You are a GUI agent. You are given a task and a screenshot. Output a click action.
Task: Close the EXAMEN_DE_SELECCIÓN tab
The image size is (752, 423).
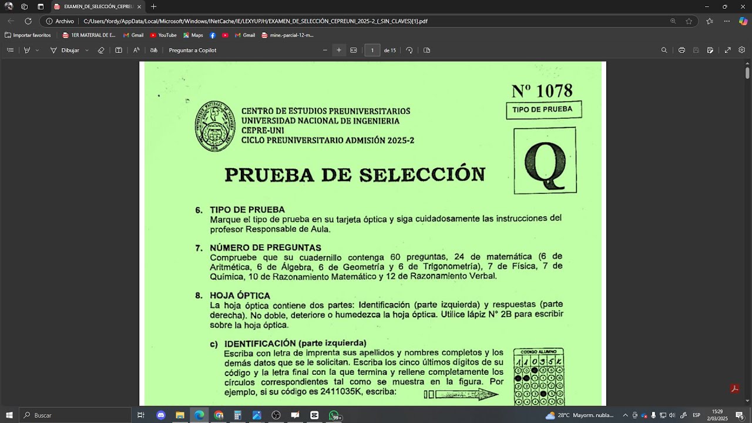139,6
